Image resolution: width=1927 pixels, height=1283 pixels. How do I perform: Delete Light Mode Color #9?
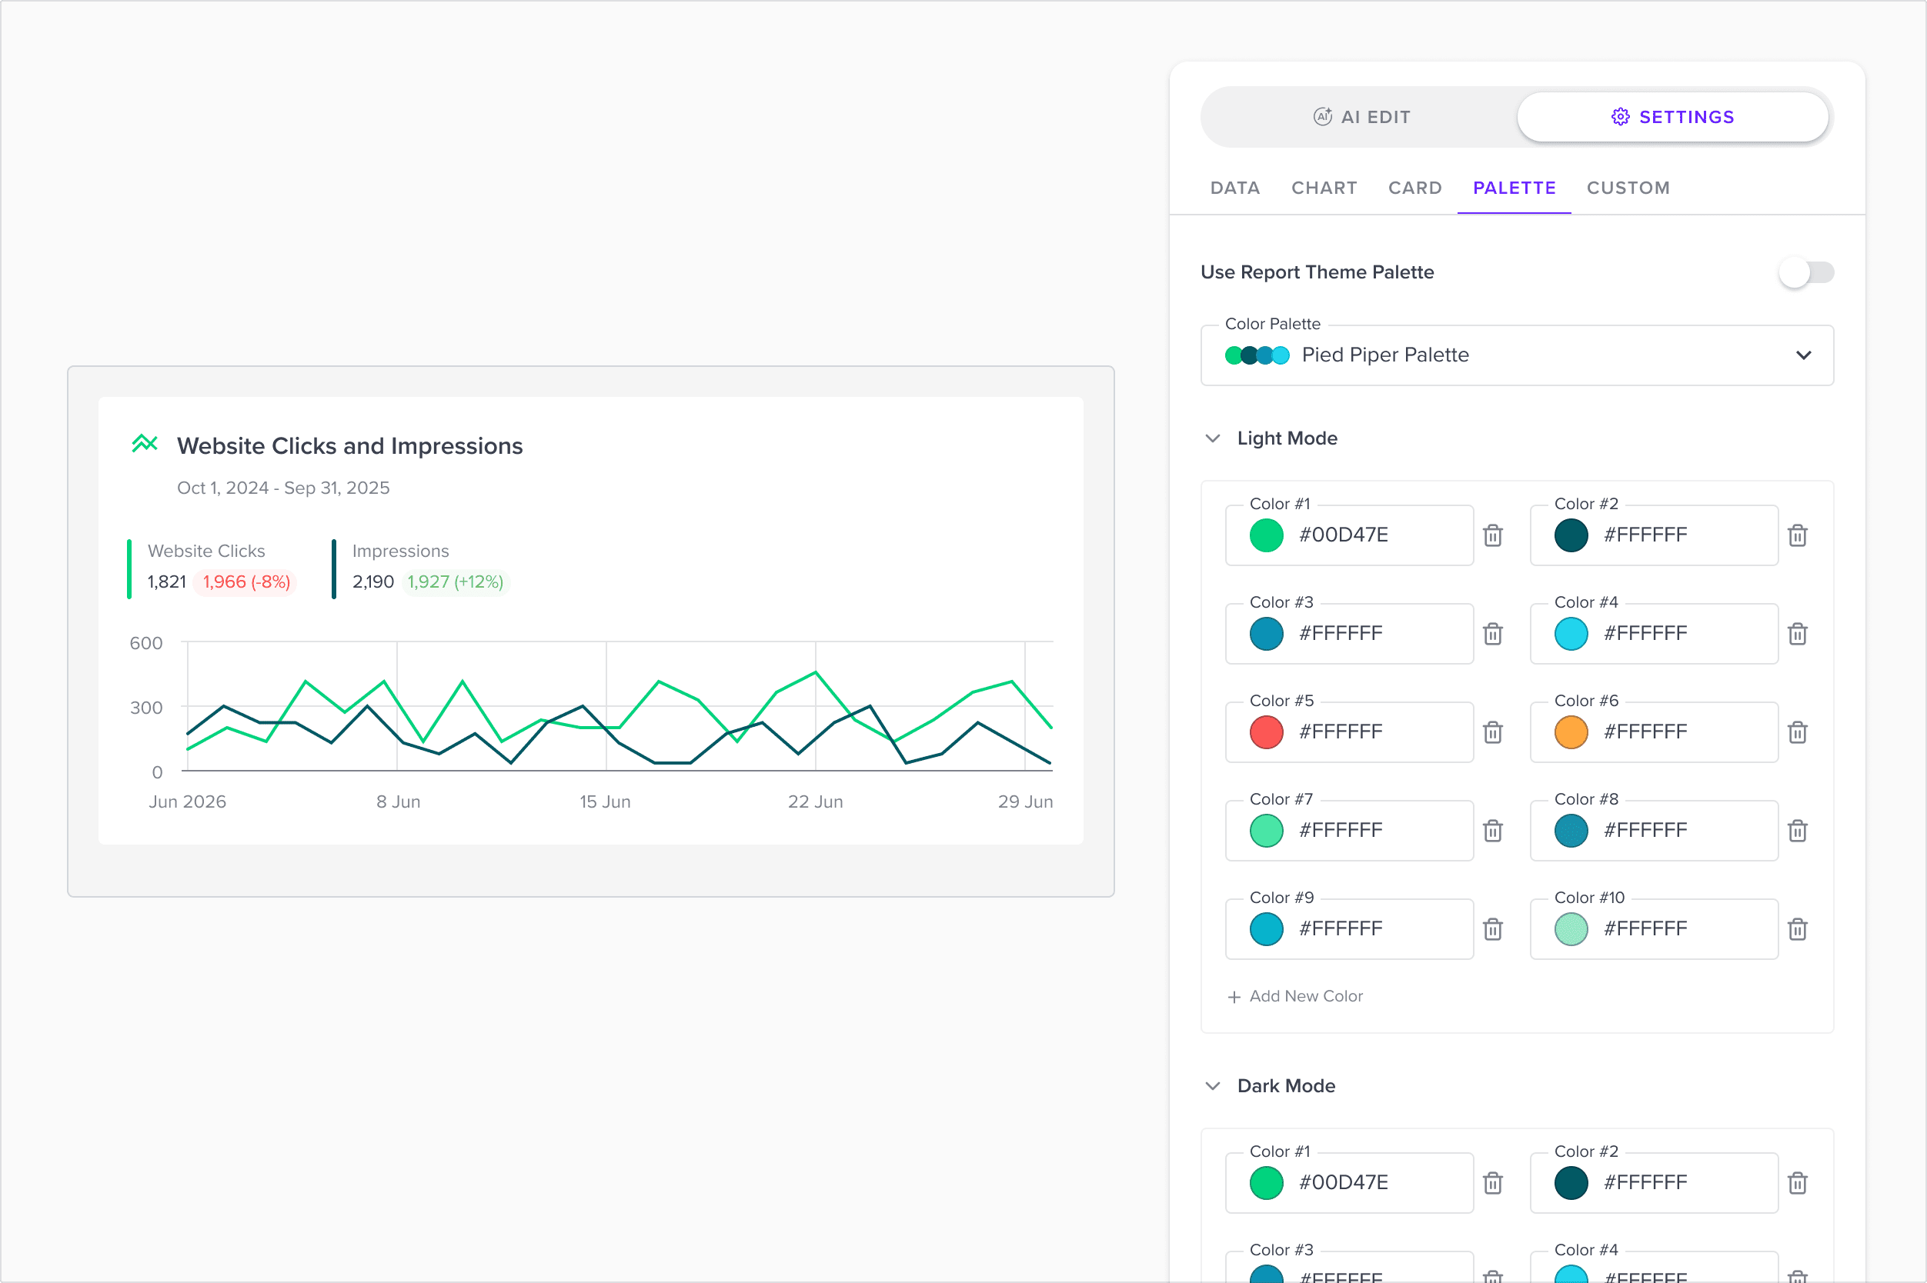1493,928
